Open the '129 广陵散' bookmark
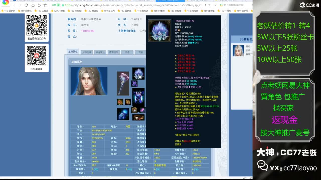The width and height of the screenshot is (321, 180). [x=58, y=11]
